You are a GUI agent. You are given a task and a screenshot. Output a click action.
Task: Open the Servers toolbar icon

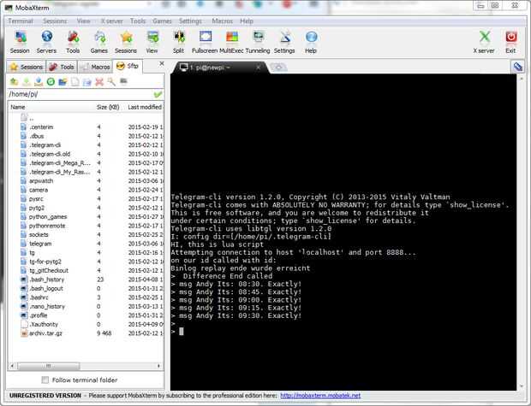(46, 42)
